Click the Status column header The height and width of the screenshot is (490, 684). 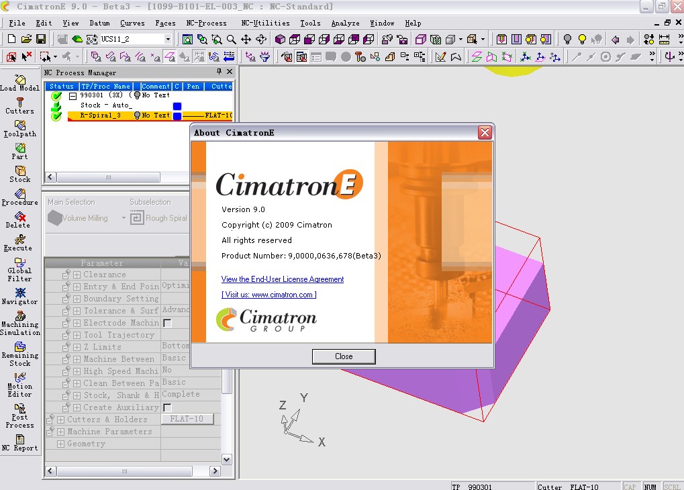point(62,87)
